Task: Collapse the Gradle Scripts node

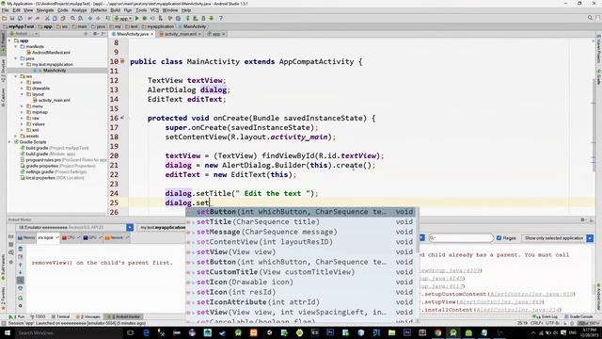Action: coord(10,142)
